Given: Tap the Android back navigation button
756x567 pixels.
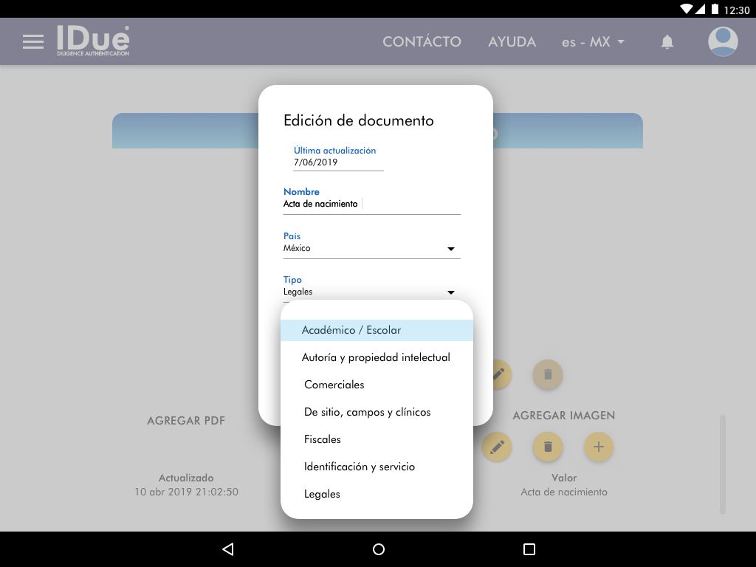Looking at the screenshot, I should (x=228, y=549).
